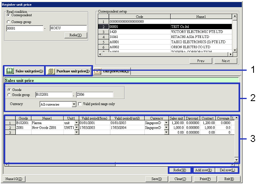The width and height of the screenshot is (260, 184).
Task: Click Next in Correspondent setup
Action: pos(226,61)
